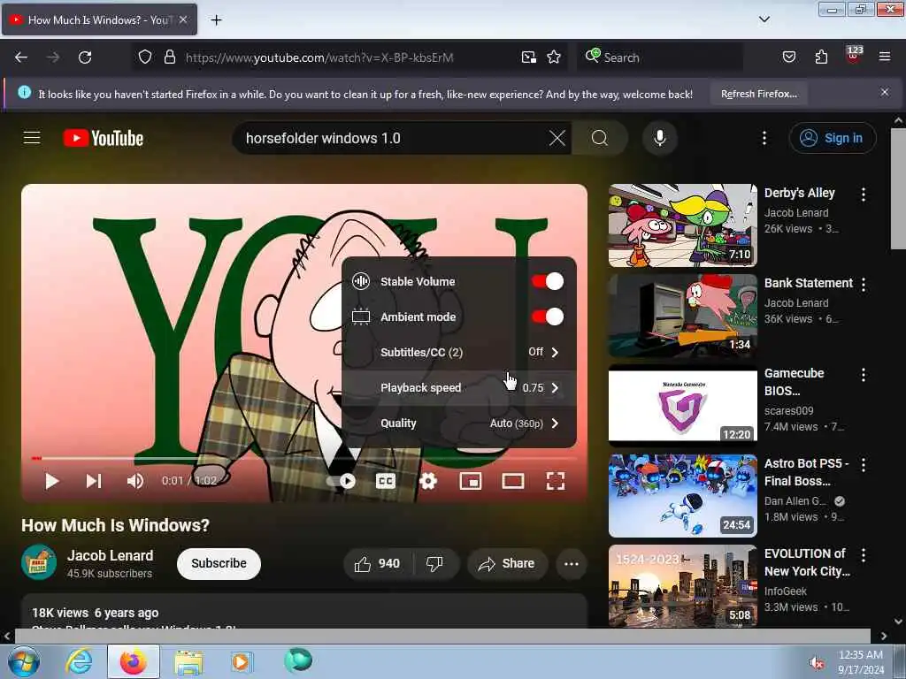The image size is (906, 679).
Task: Expand the chevron next to 0.75 speed
Action: pos(555,387)
